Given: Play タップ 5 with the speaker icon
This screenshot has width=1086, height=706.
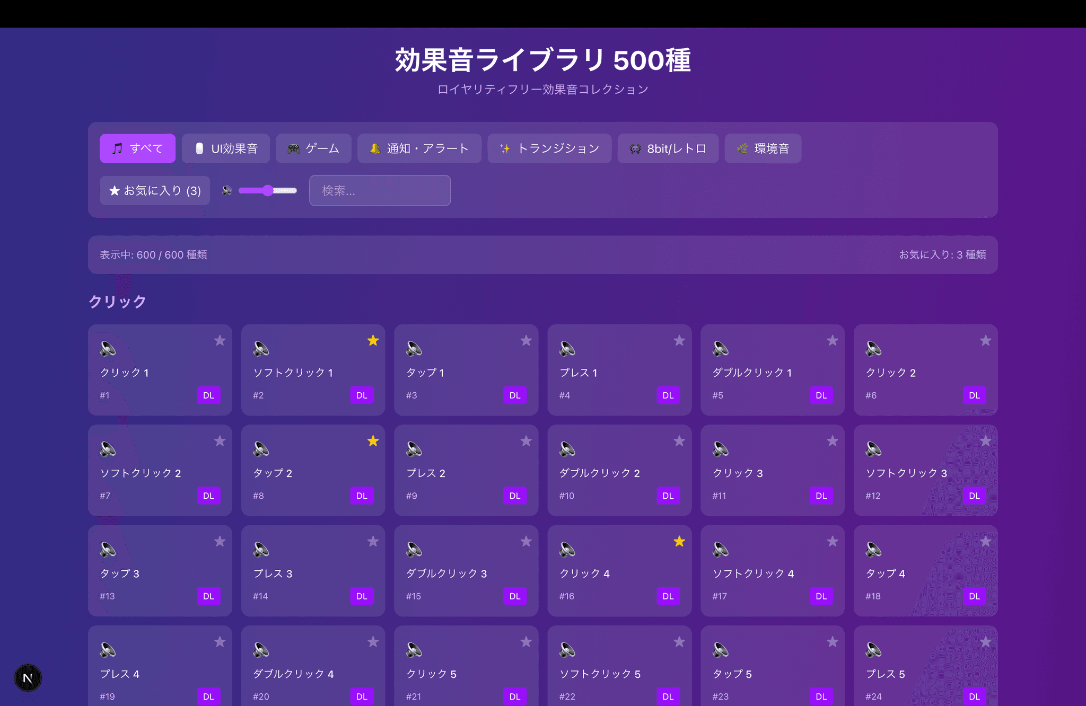Looking at the screenshot, I should tap(720, 651).
